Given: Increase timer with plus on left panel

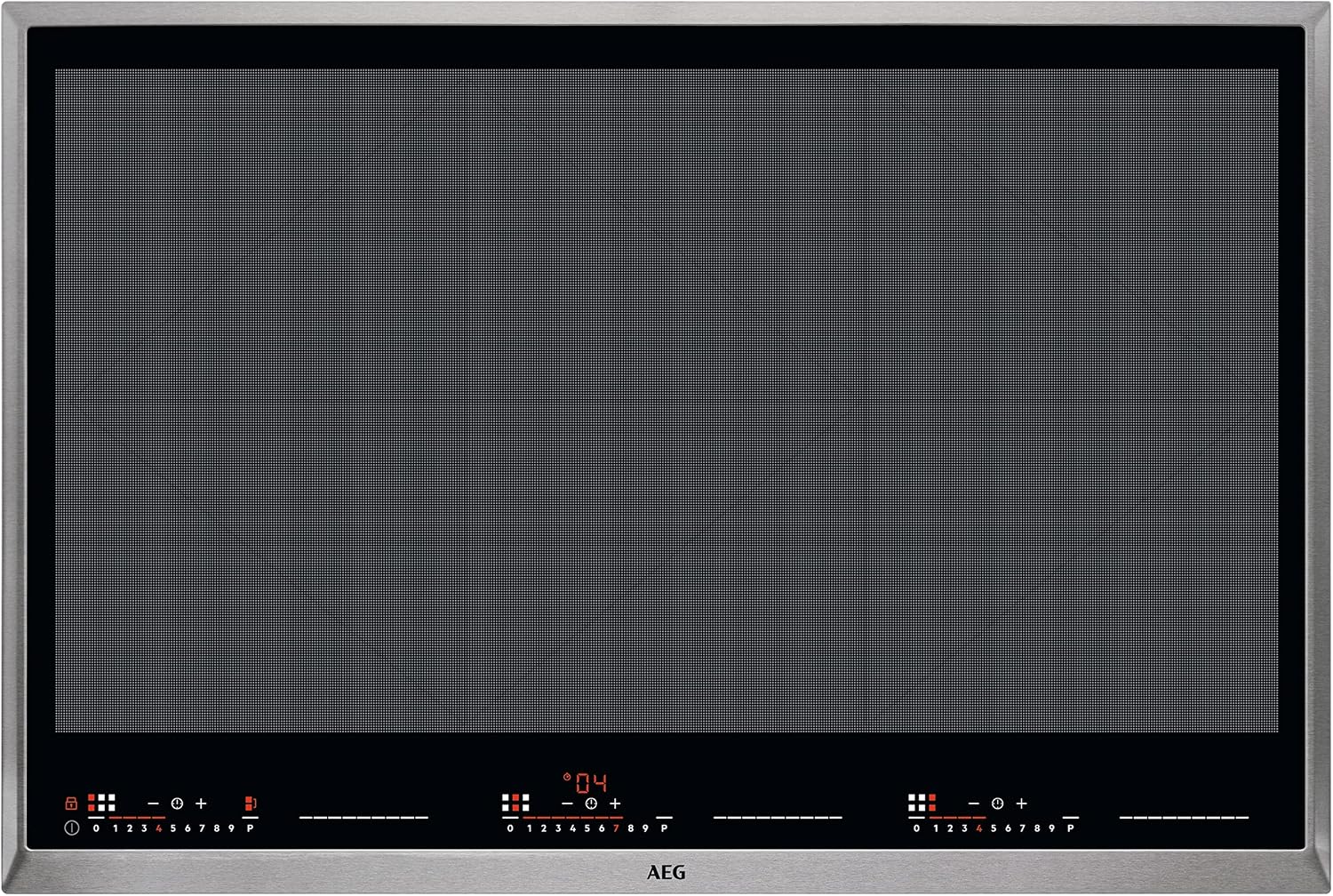Looking at the screenshot, I should click(201, 804).
